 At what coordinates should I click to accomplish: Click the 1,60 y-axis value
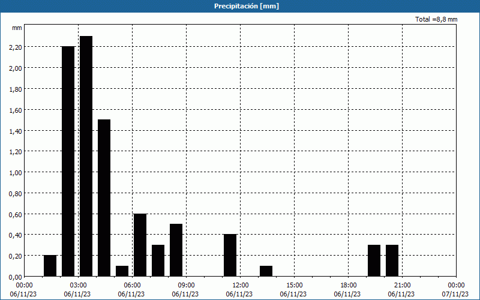pyautogui.click(x=16, y=110)
